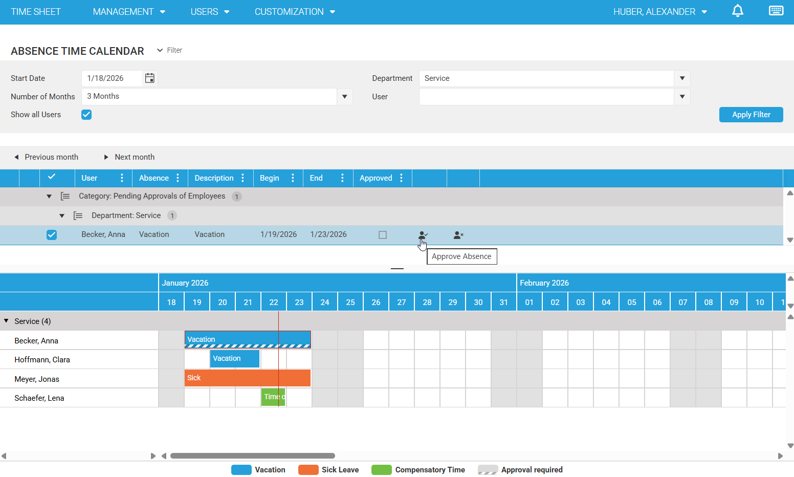Go to Next month
The width and height of the screenshot is (794, 477).
tap(129, 157)
